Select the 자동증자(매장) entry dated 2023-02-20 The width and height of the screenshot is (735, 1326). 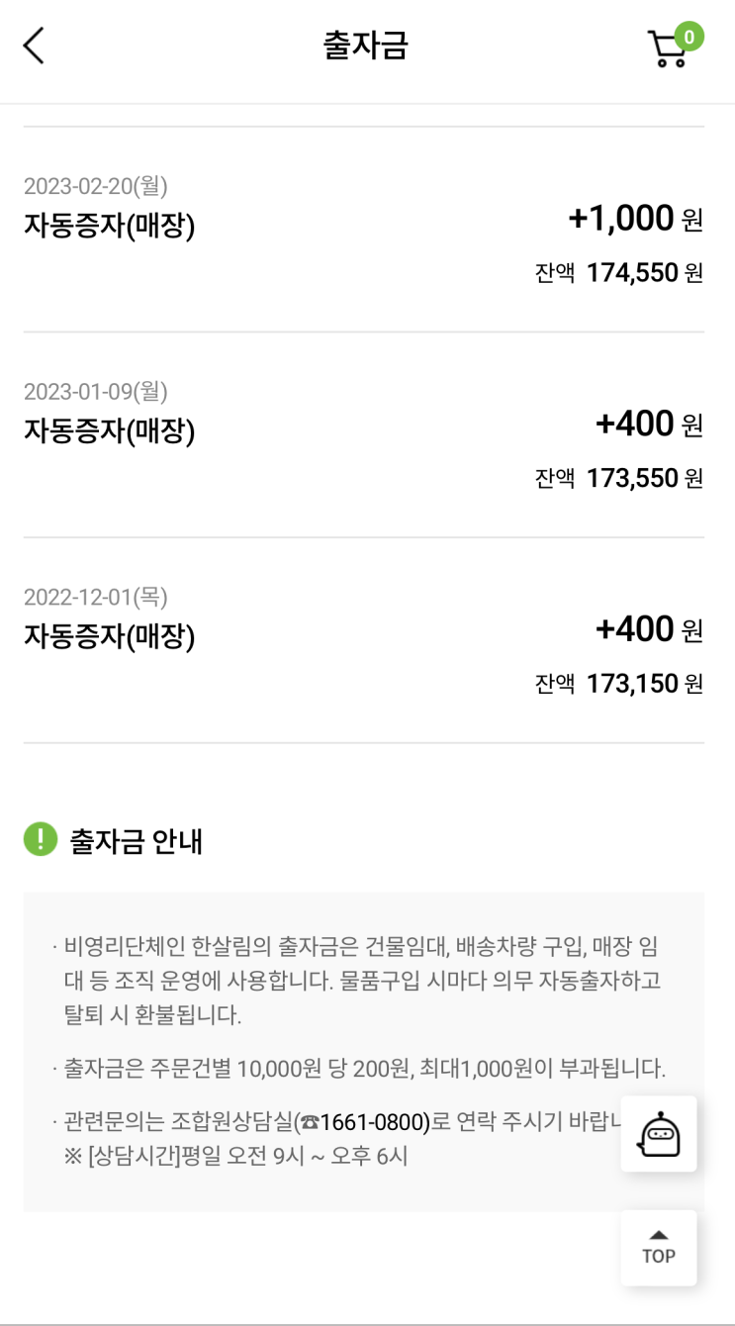tap(110, 227)
